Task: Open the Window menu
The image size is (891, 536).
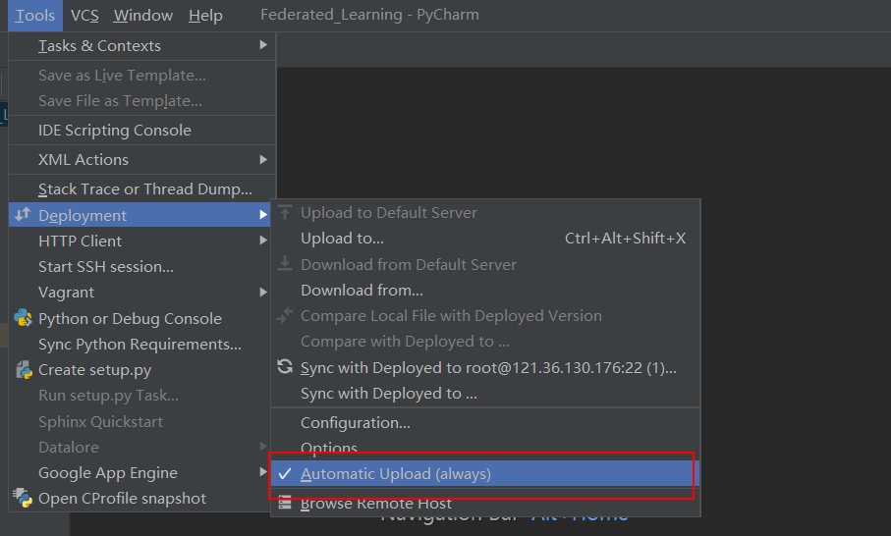Action: (x=143, y=16)
